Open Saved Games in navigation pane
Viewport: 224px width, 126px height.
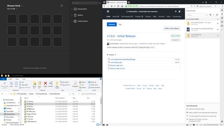point(10,114)
